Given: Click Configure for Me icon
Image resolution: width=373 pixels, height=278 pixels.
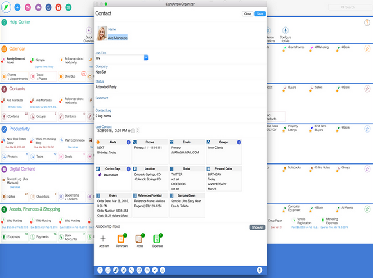Looking at the screenshot, I should (x=285, y=30).
